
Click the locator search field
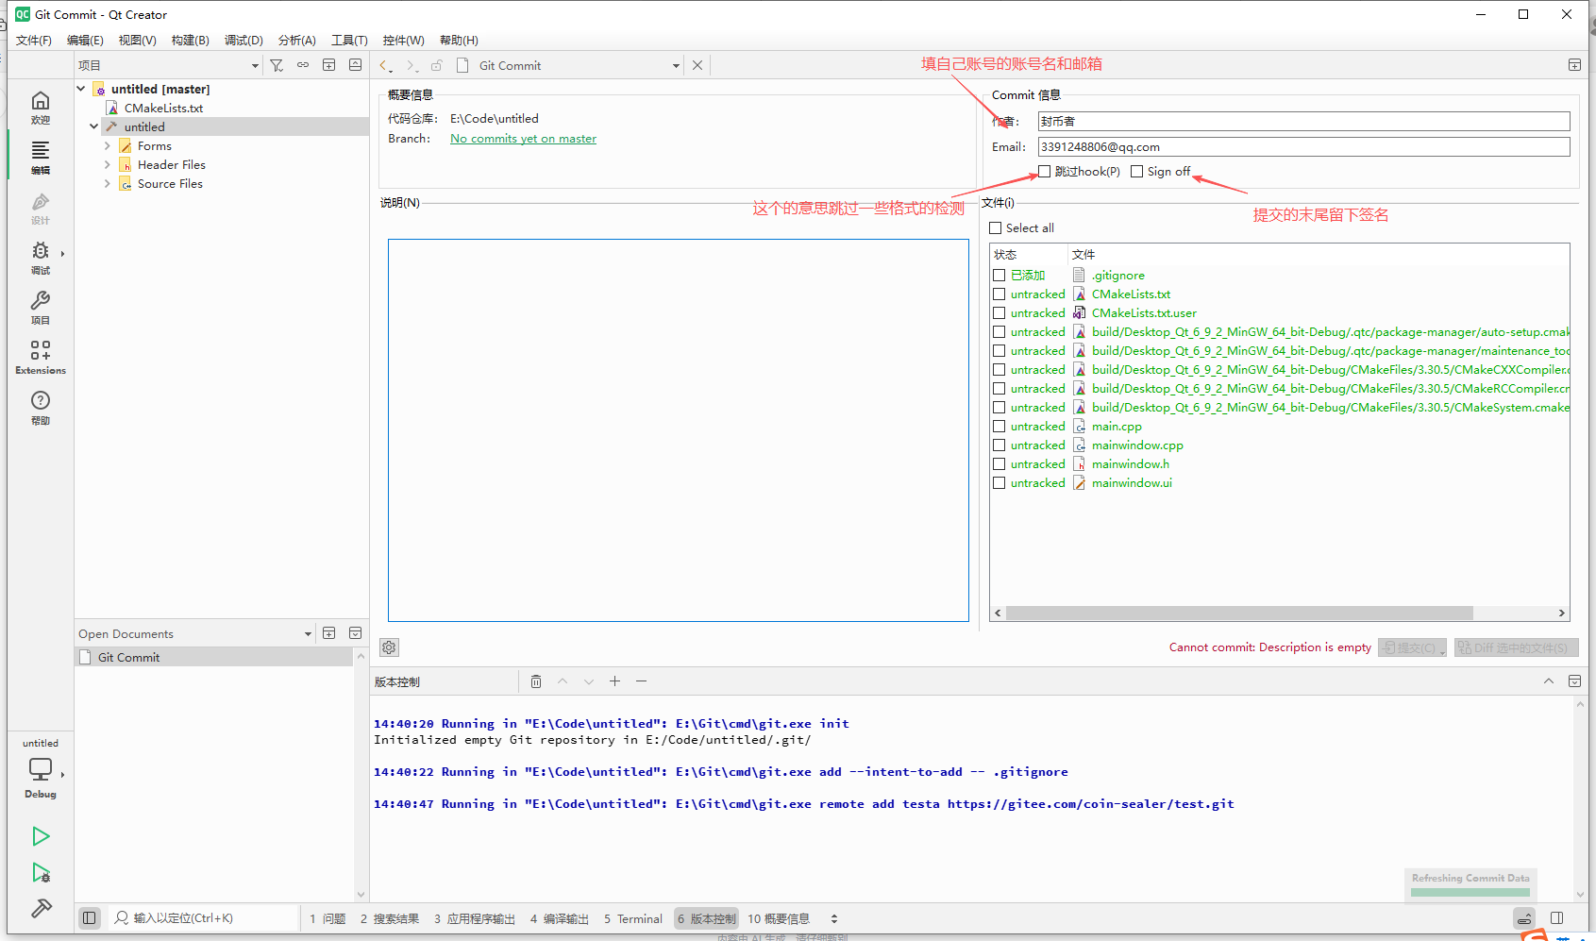[x=204, y=917]
